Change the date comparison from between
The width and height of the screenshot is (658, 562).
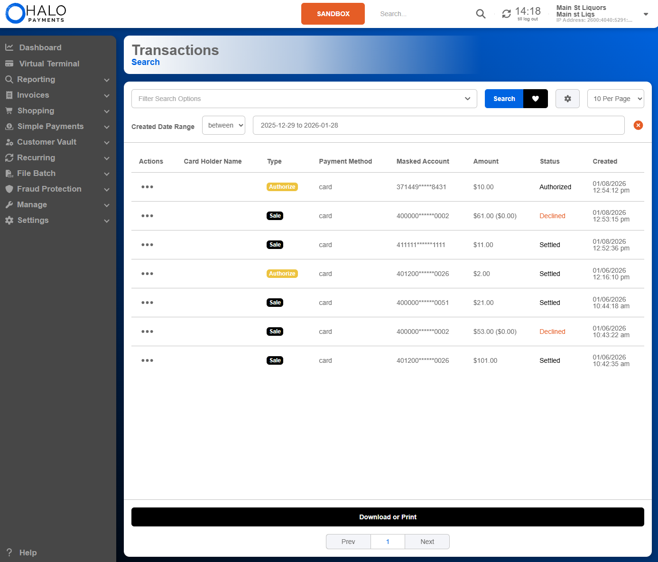pos(223,125)
